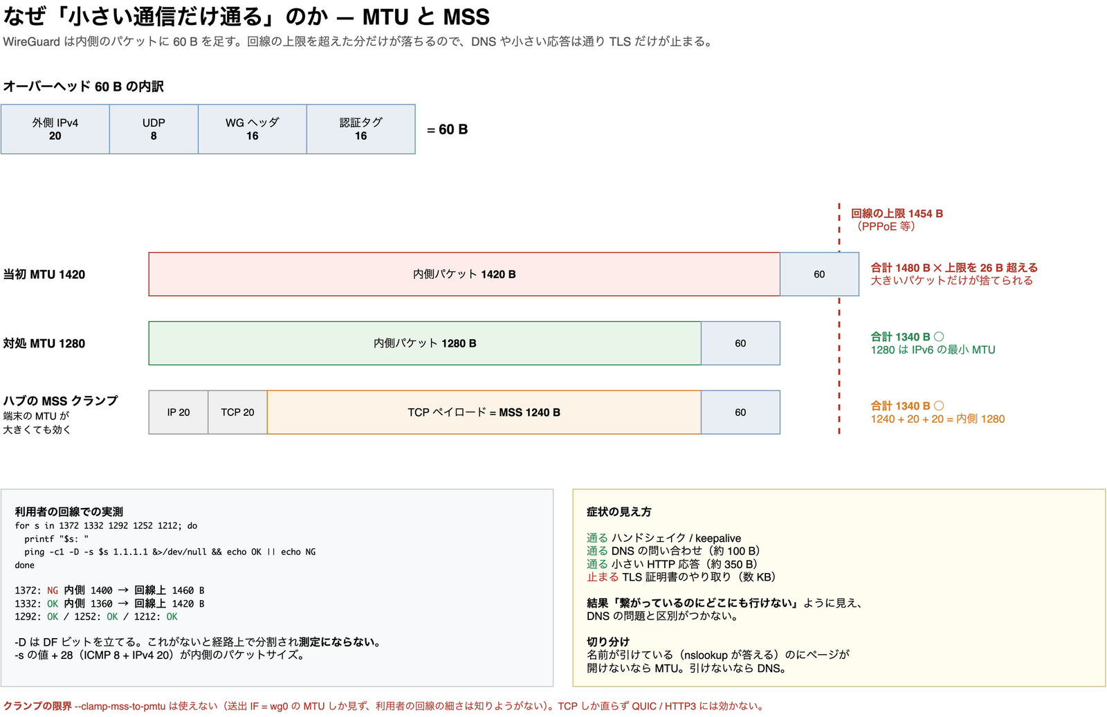
Task: Click the 回線の上限 1454 B label
Action: tap(897, 214)
